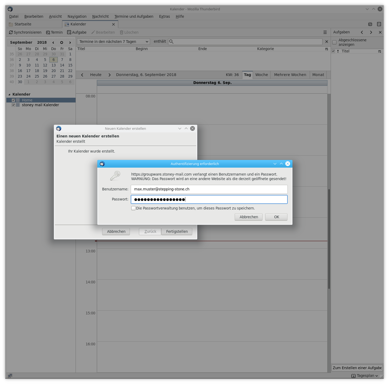Switch to the Woche view tab
This screenshot has width=389, height=384.
(x=261, y=75)
